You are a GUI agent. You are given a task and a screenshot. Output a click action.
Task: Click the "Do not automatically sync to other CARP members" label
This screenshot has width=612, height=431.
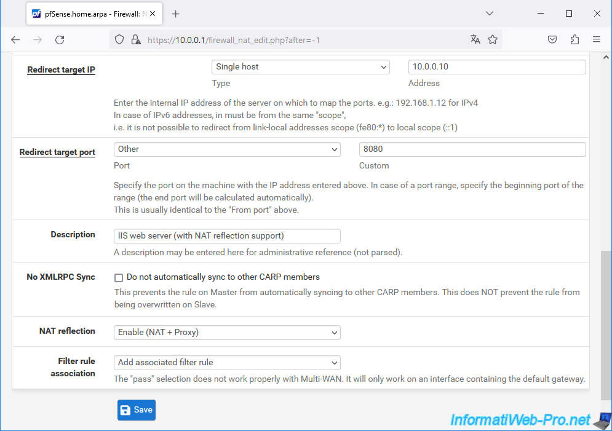click(223, 277)
